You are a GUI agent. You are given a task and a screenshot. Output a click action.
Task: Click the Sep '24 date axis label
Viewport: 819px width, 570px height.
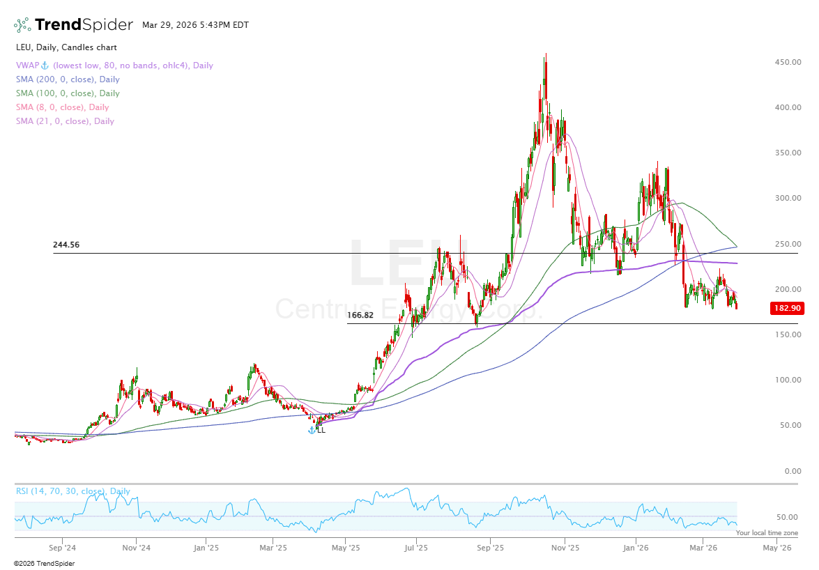pyautogui.click(x=62, y=548)
